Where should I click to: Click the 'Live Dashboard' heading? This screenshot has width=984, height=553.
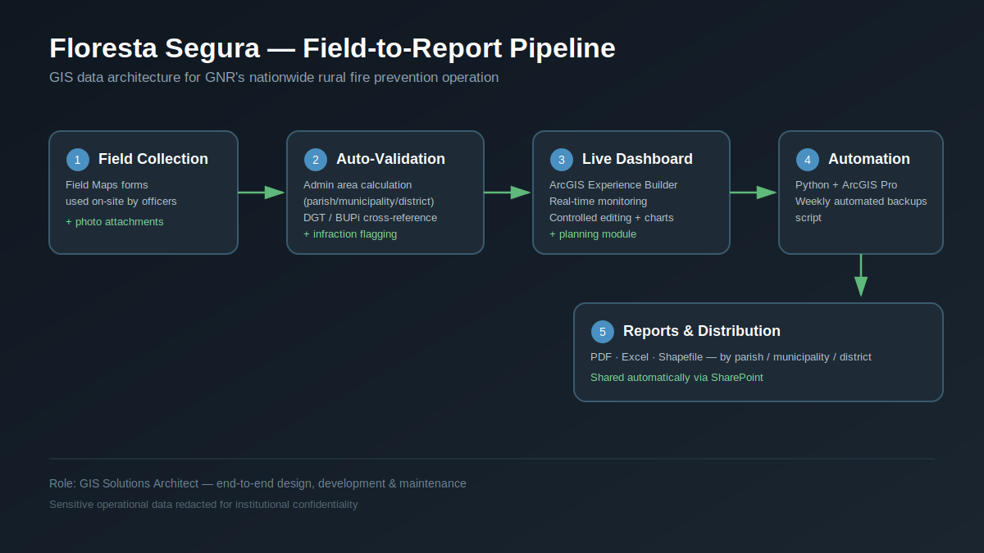coord(637,159)
